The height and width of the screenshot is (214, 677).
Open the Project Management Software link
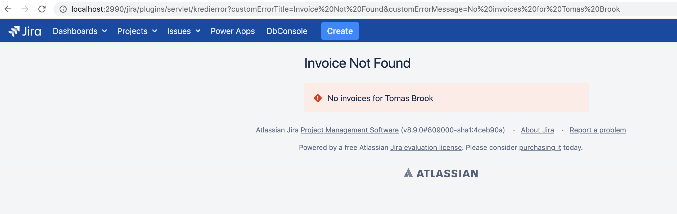point(350,130)
